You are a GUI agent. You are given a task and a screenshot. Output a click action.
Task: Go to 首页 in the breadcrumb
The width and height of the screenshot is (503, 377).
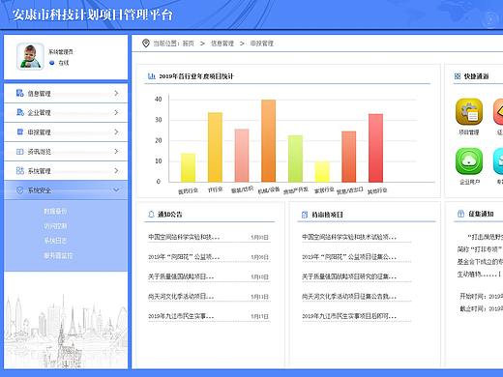point(189,43)
